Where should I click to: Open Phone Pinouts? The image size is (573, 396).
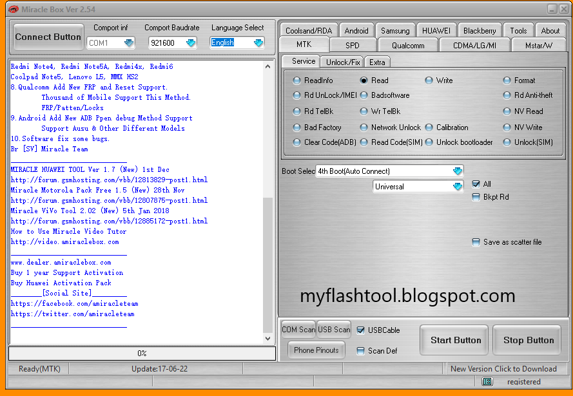(x=316, y=350)
